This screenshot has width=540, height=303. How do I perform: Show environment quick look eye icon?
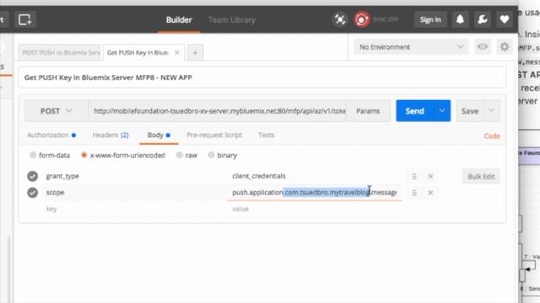tap(482, 47)
